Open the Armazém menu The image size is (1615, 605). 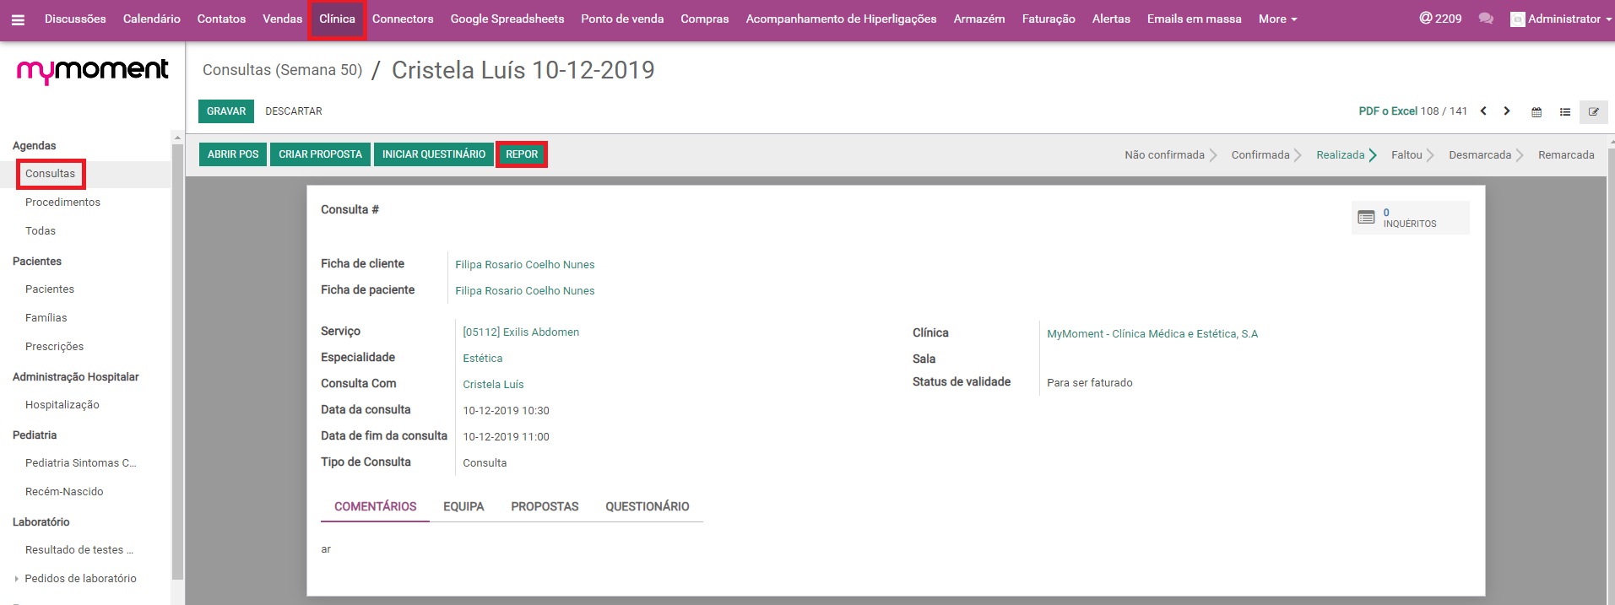pyautogui.click(x=979, y=19)
